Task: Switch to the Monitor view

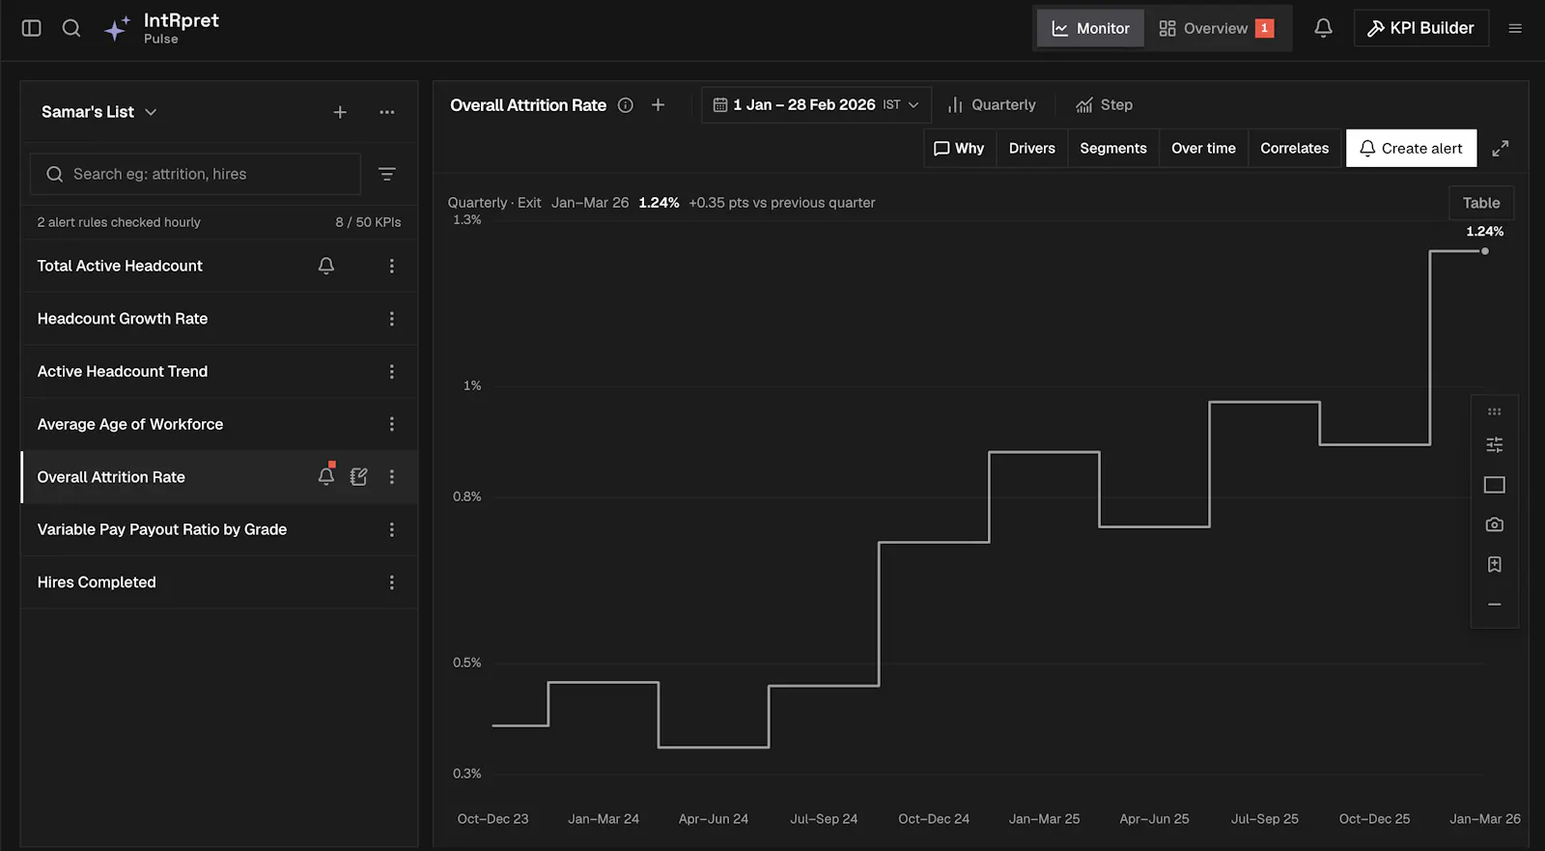Action: point(1090,29)
